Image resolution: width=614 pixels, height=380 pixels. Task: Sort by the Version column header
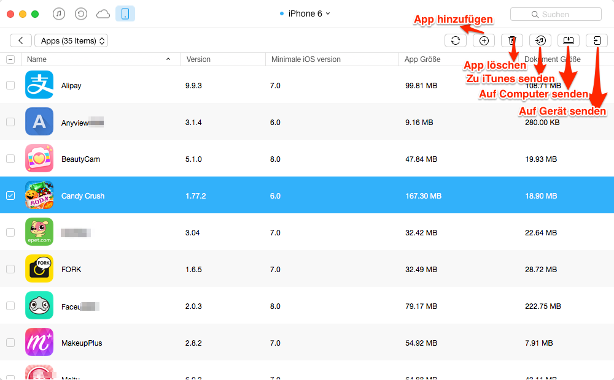coord(223,59)
